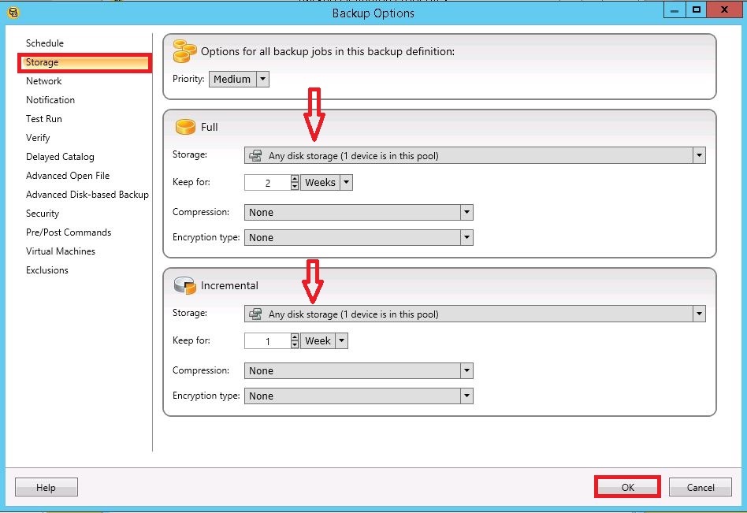Image resolution: width=747 pixels, height=513 pixels.
Task: Decrease the Full backup Keep for value
Action: point(295,186)
